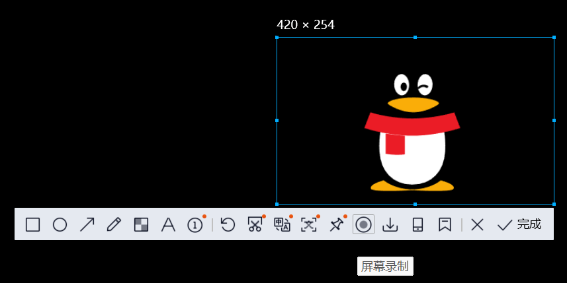This screenshot has width=567, height=283.
Task: Undo the last annotation
Action: (228, 224)
